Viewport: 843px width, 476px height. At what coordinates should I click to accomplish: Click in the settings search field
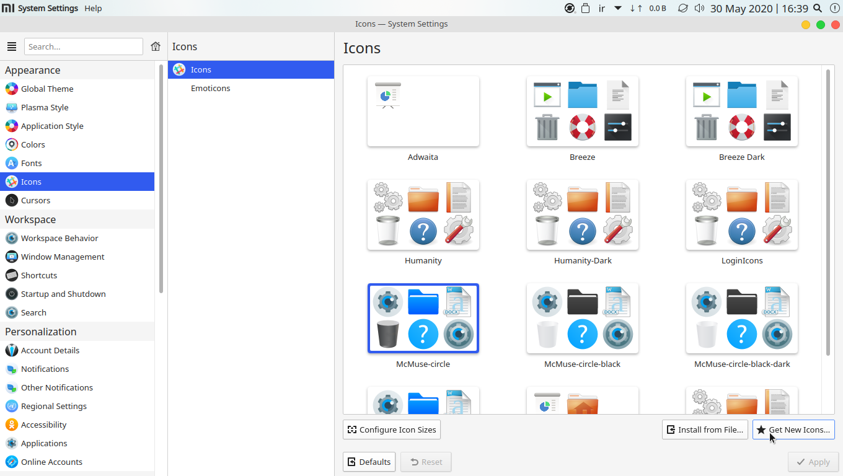pyautogui.click(x=84, y=46)
